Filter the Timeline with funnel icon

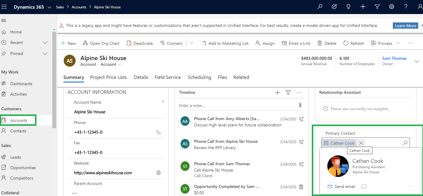tap(288, 93)
